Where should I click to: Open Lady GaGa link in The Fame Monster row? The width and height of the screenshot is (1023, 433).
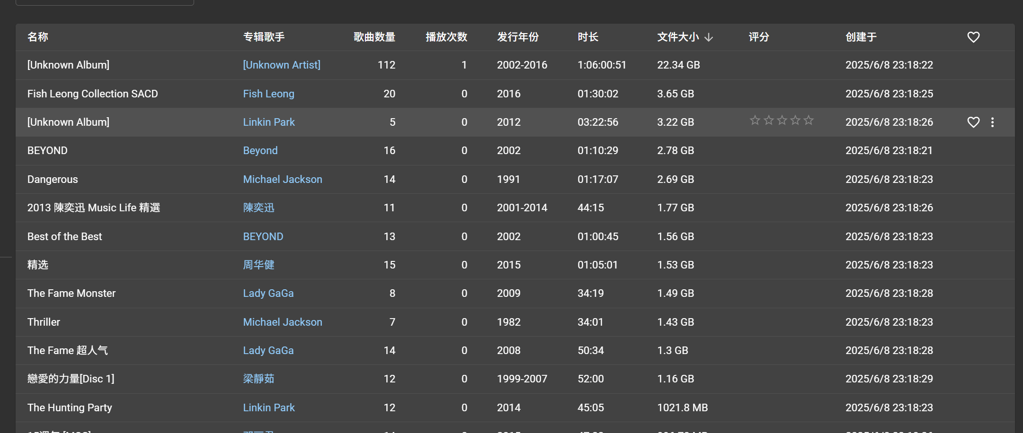(268, 293)
